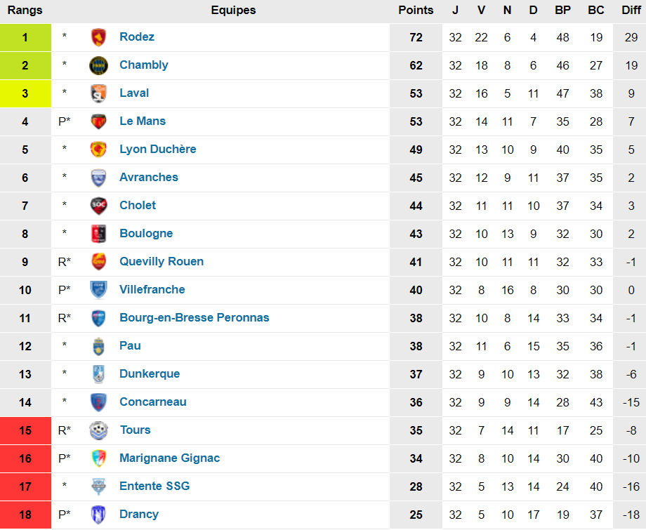The height and width of the screenshot is (530, 646).
Task: Click the Marignane Gignac logo
Action: 99,458
